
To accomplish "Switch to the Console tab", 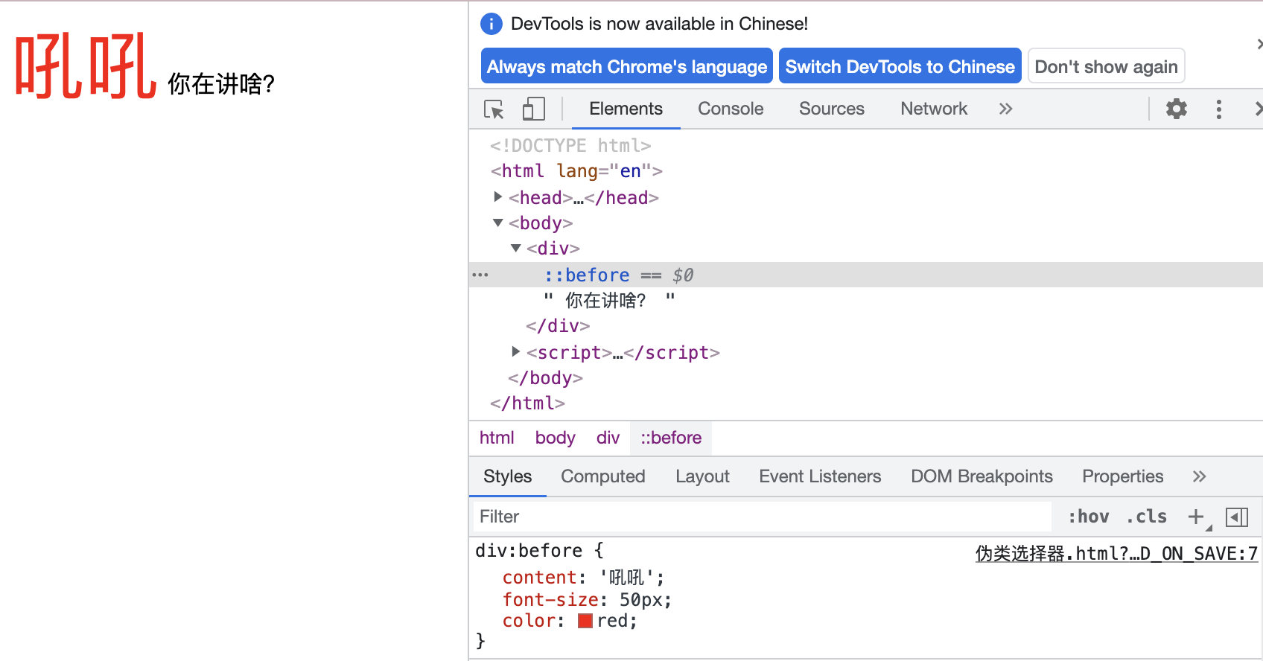I will pyautogui.click(x=730, y=109).
